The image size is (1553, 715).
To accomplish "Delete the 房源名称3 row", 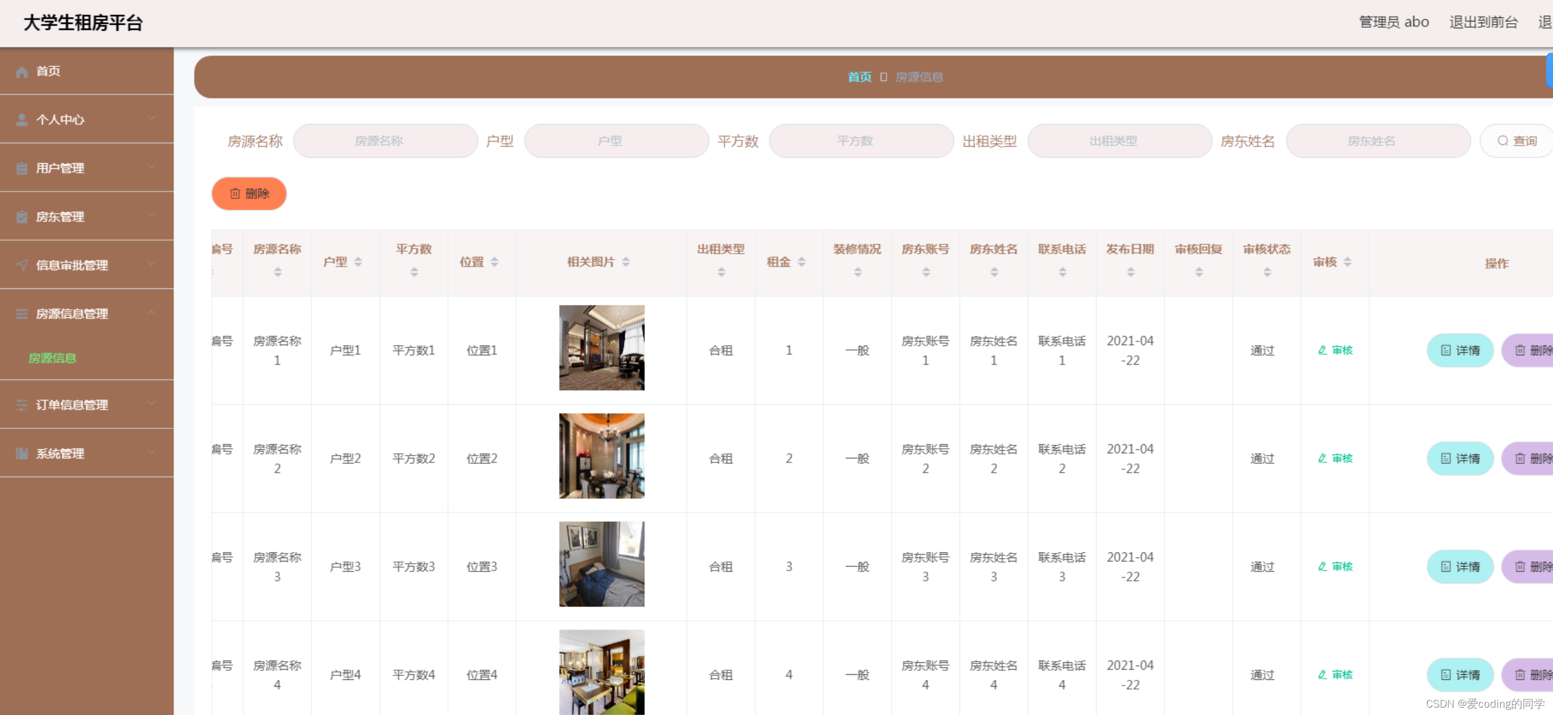I will click(1528, 567).
